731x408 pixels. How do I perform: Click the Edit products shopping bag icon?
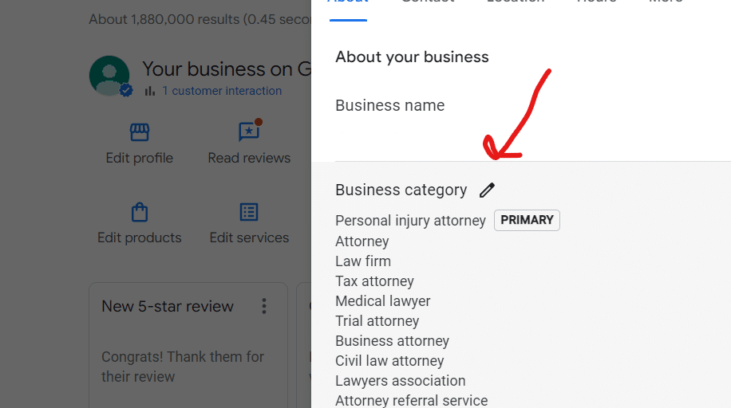140,212
